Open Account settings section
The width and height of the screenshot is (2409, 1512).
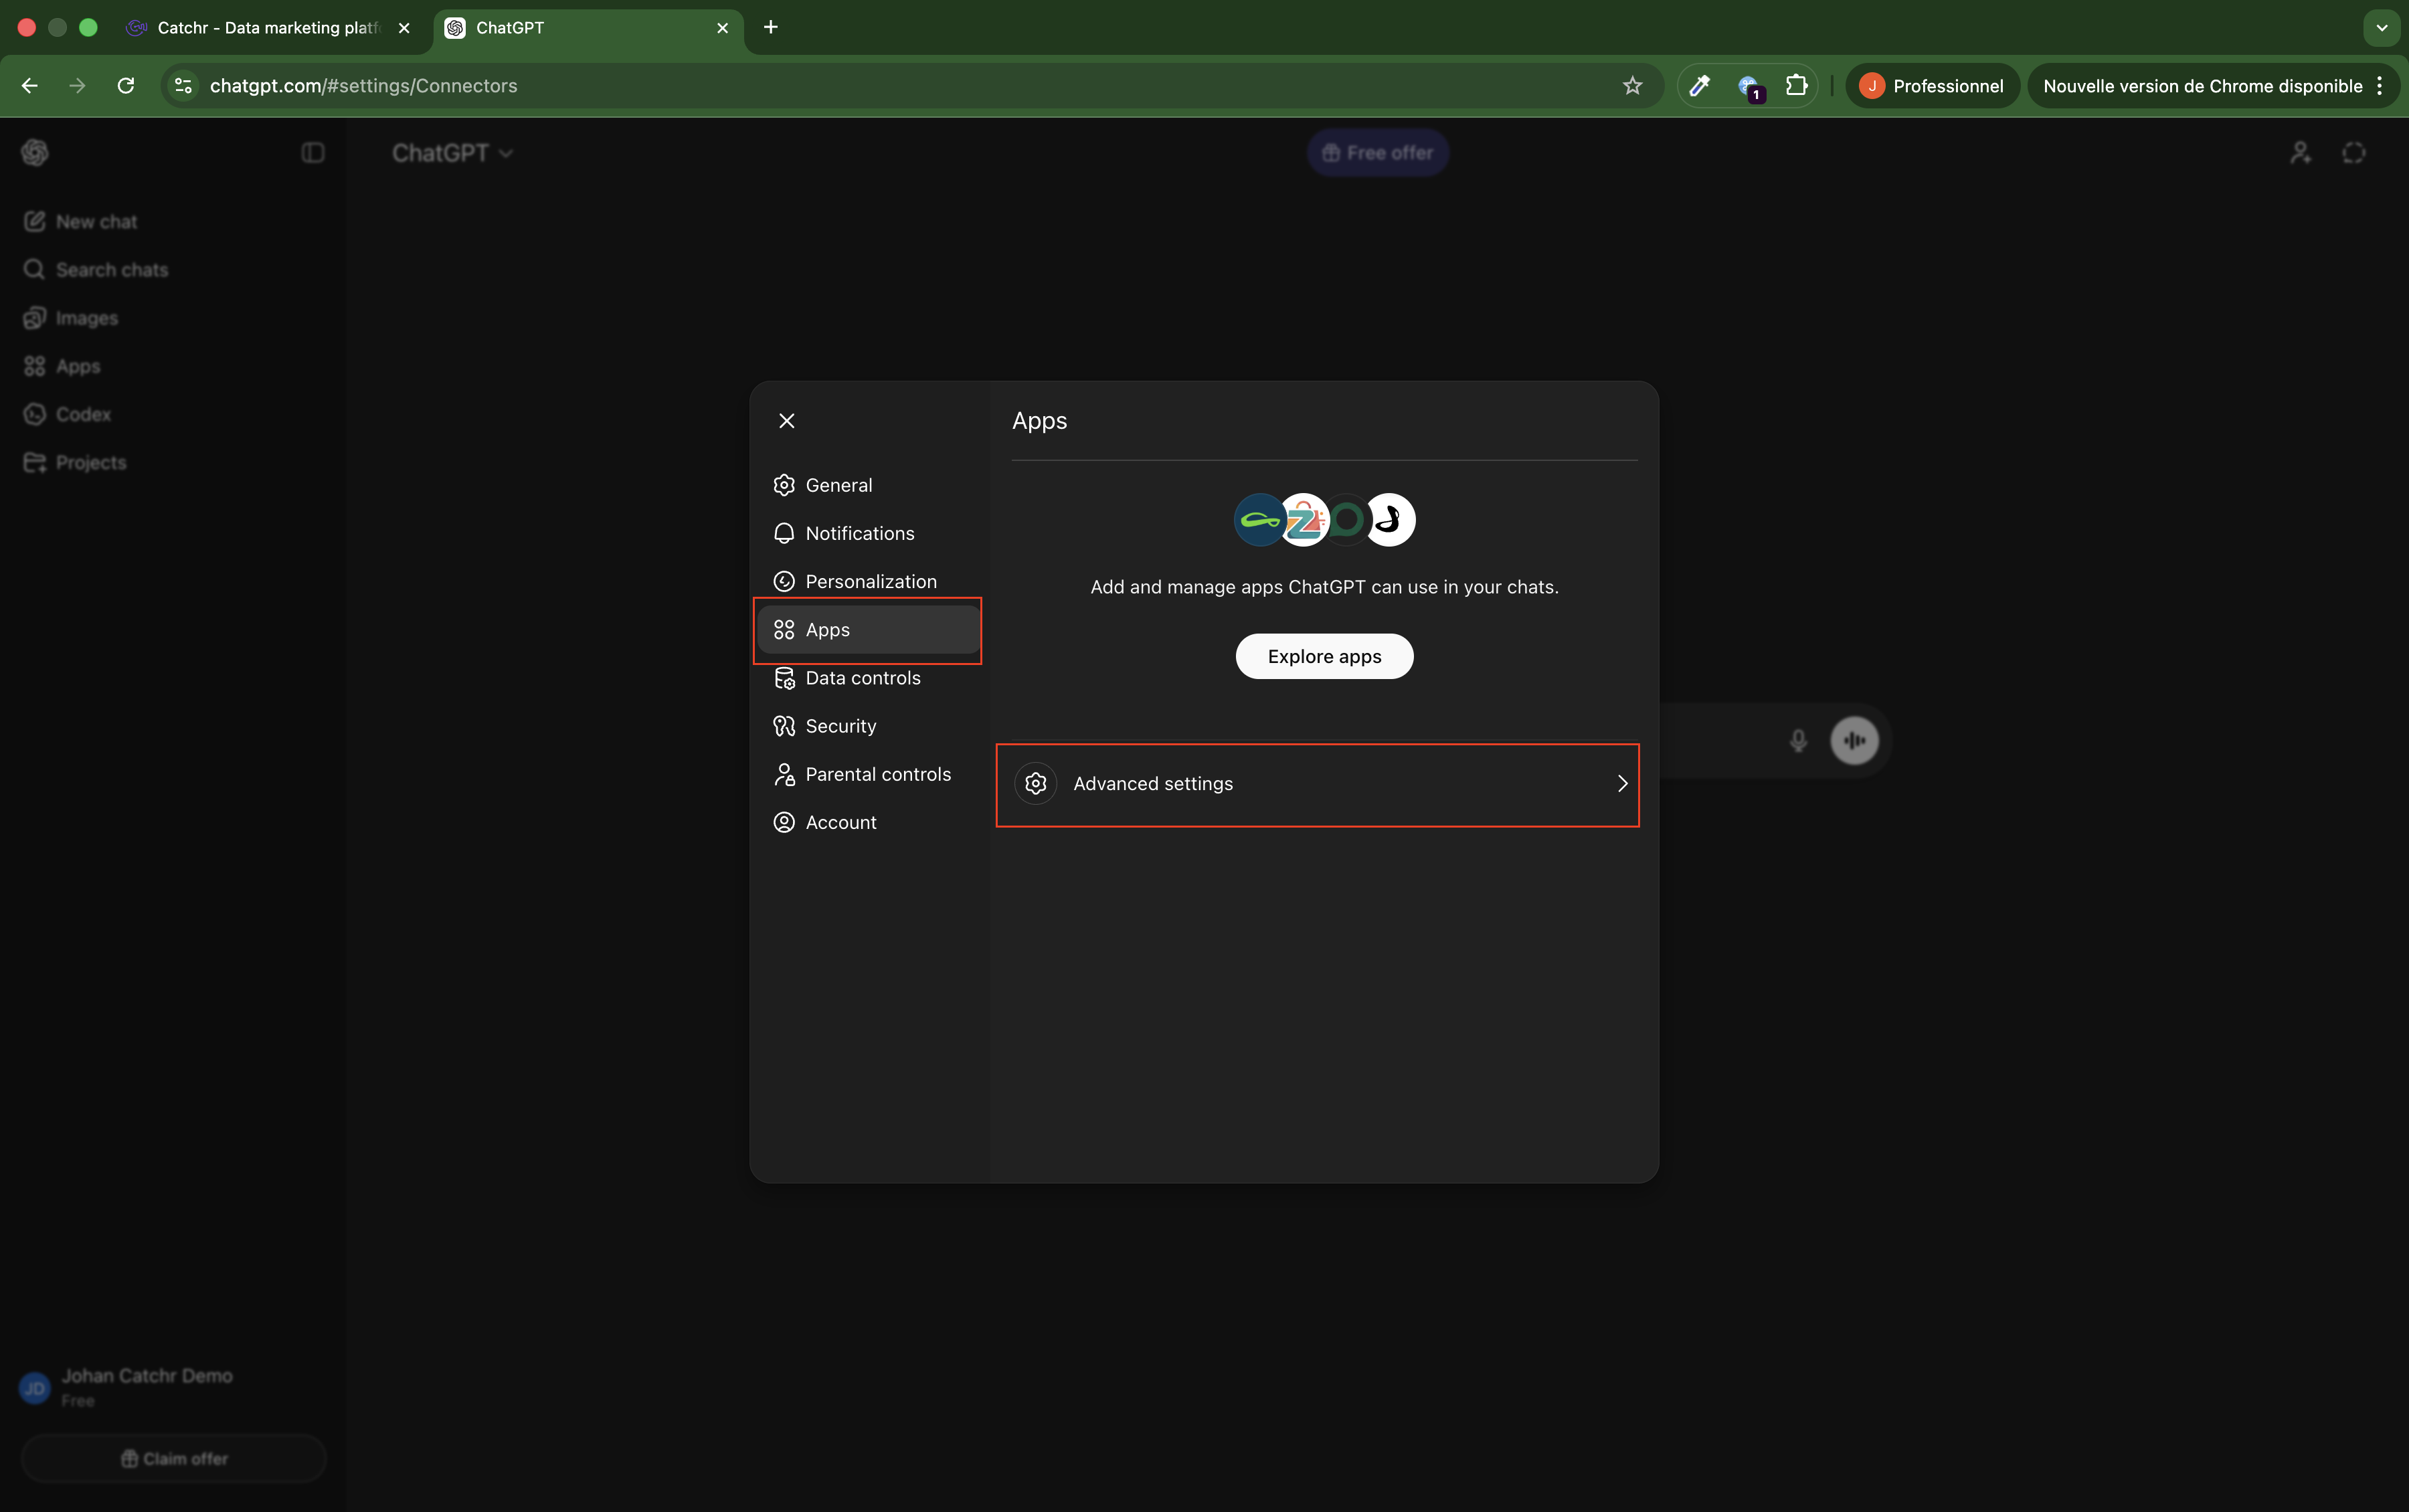(840, 822)
